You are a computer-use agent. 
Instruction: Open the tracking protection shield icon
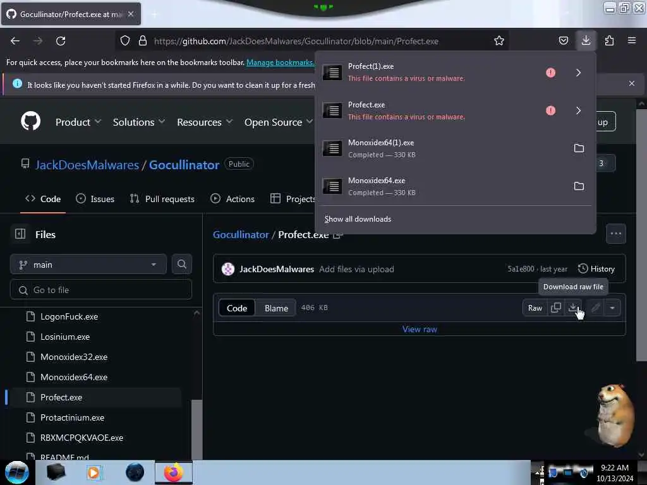coord(125,41)
